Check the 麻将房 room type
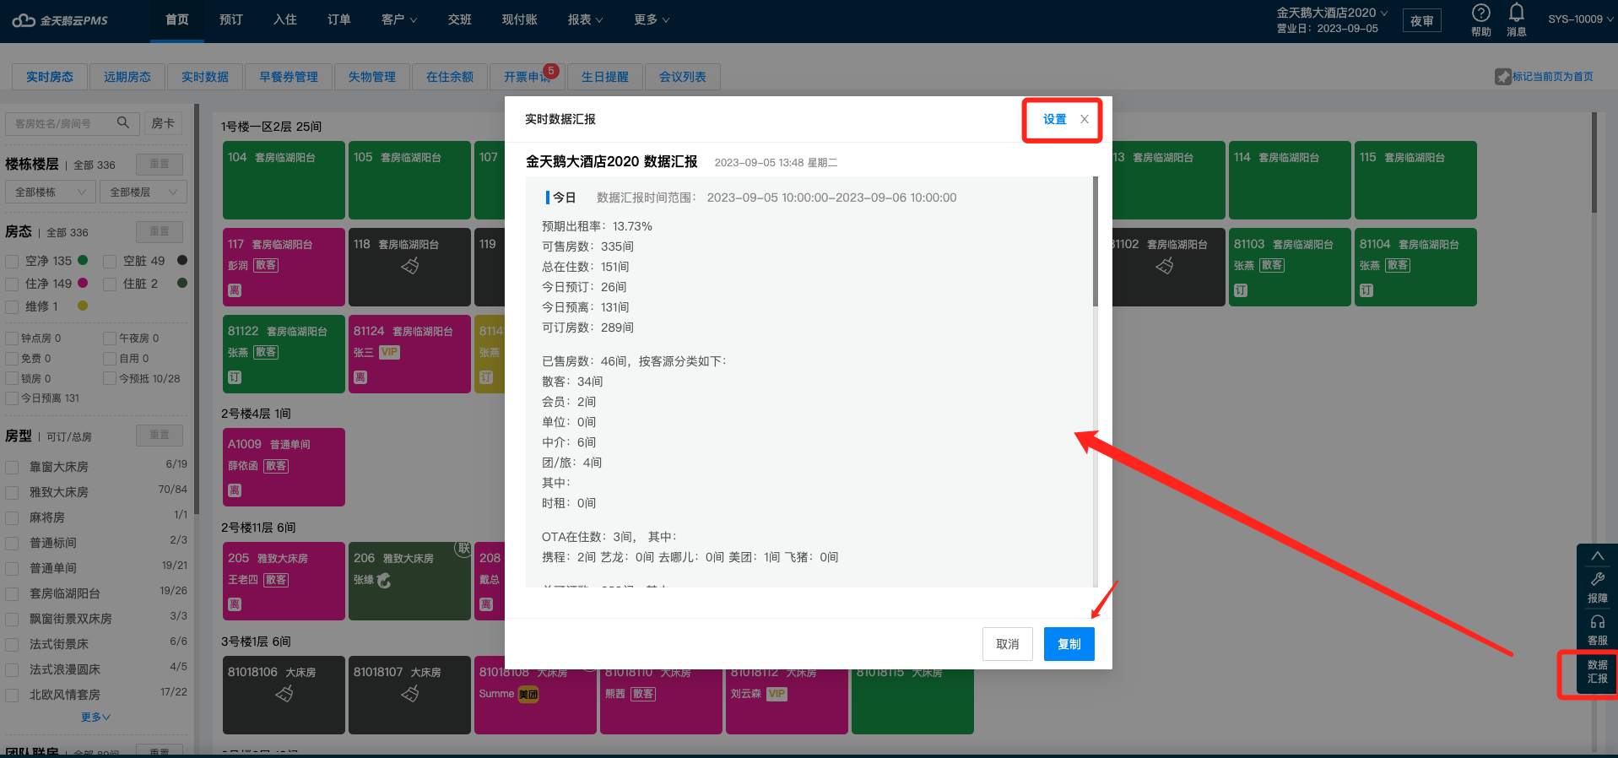 click(x=12, y=517)
